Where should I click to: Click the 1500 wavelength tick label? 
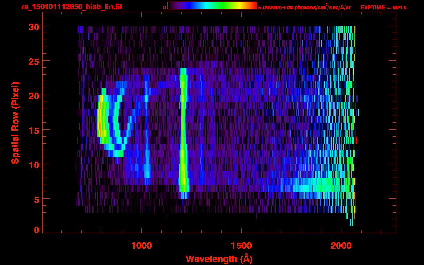[241, 245]
